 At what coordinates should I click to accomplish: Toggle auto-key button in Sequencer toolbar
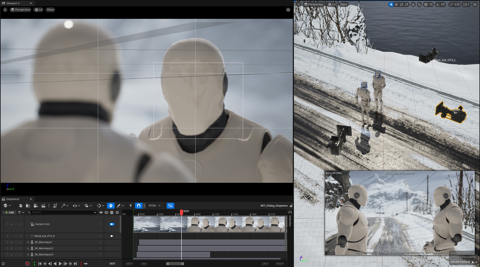pyautogui.click(x=111, y=206)
